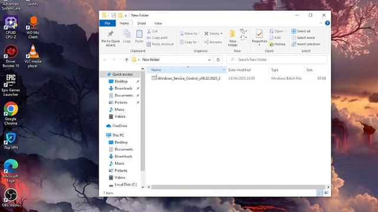
Task: Click History in the Open group
Action: coord(277,44)
